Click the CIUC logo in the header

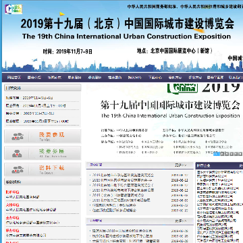click(13, 9)
